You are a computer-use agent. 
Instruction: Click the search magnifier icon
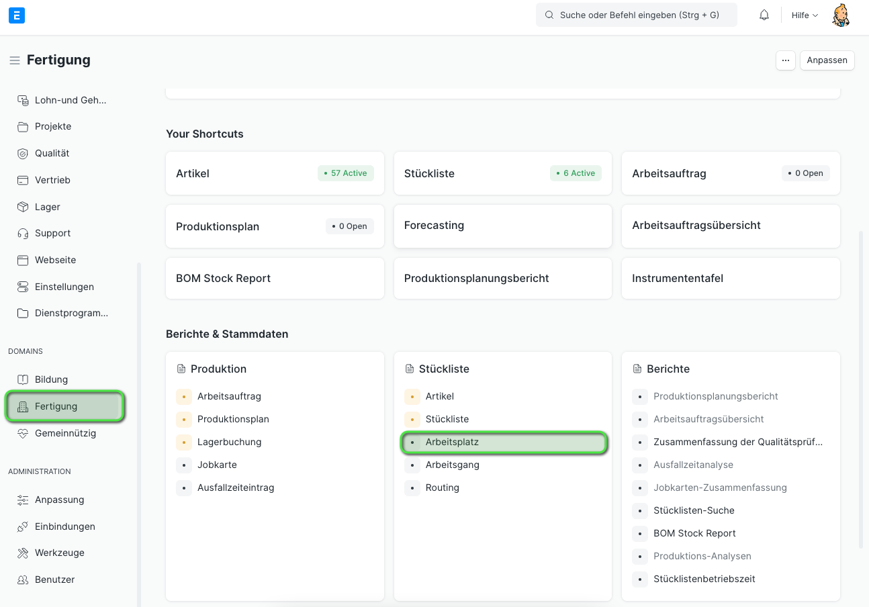549,15
